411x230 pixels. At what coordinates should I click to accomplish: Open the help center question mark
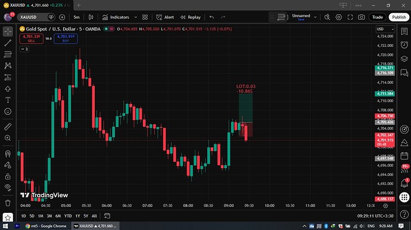(404, 215)
